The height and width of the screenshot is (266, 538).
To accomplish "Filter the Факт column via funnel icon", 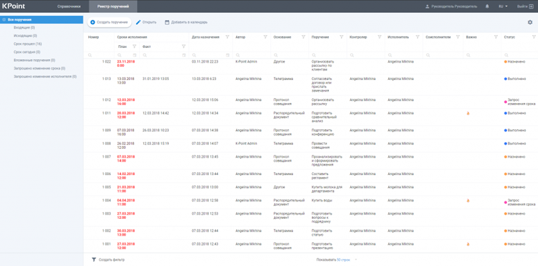I will click(184, 46).
